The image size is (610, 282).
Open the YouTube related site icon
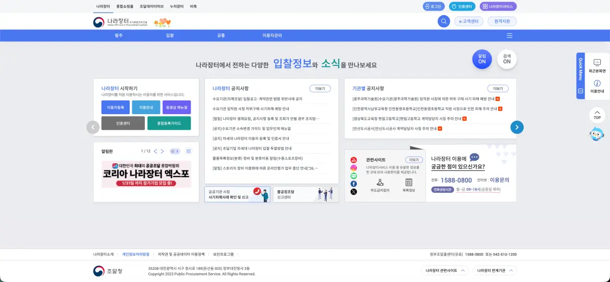[354, 160]
